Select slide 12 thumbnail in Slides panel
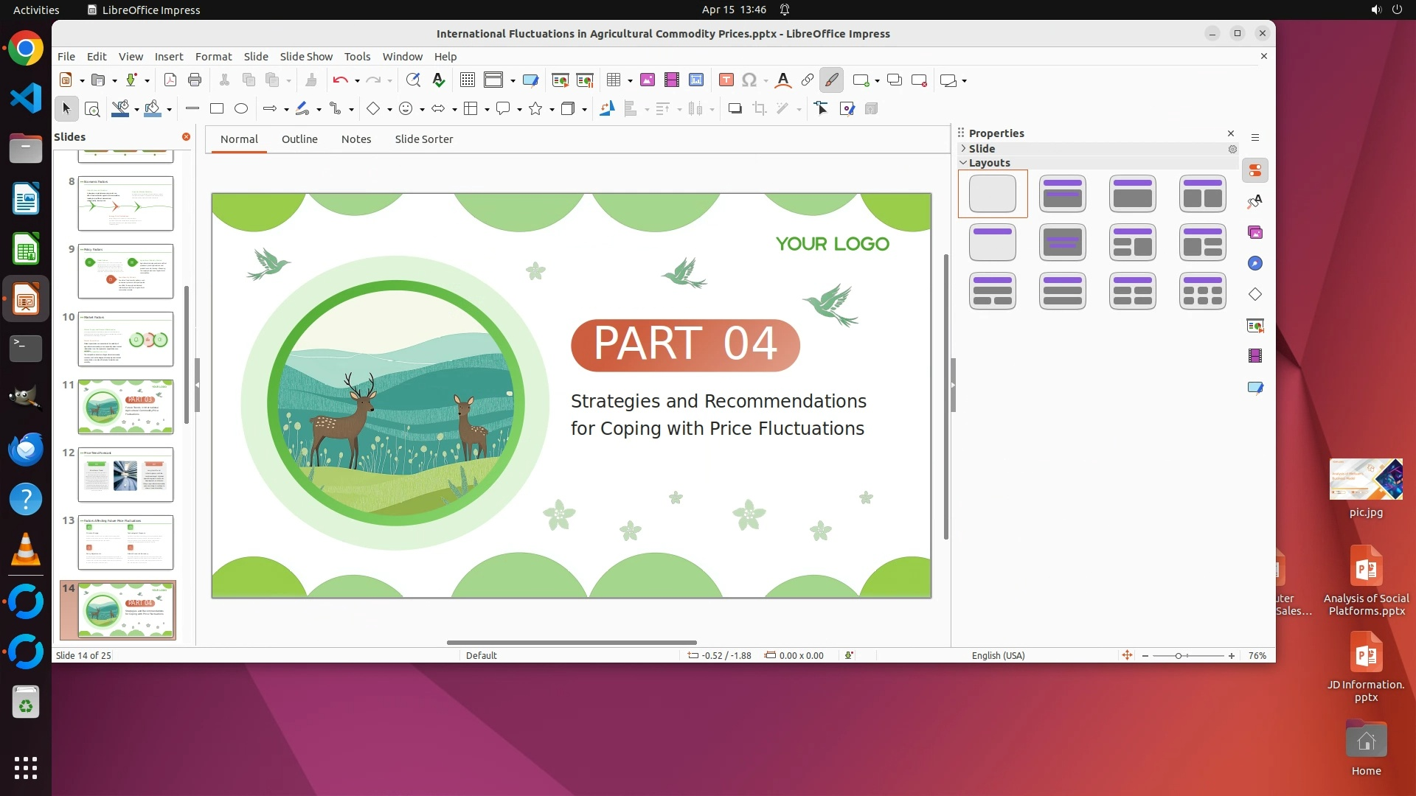This screenshot has height=796, width=1416. coord(125,475)
